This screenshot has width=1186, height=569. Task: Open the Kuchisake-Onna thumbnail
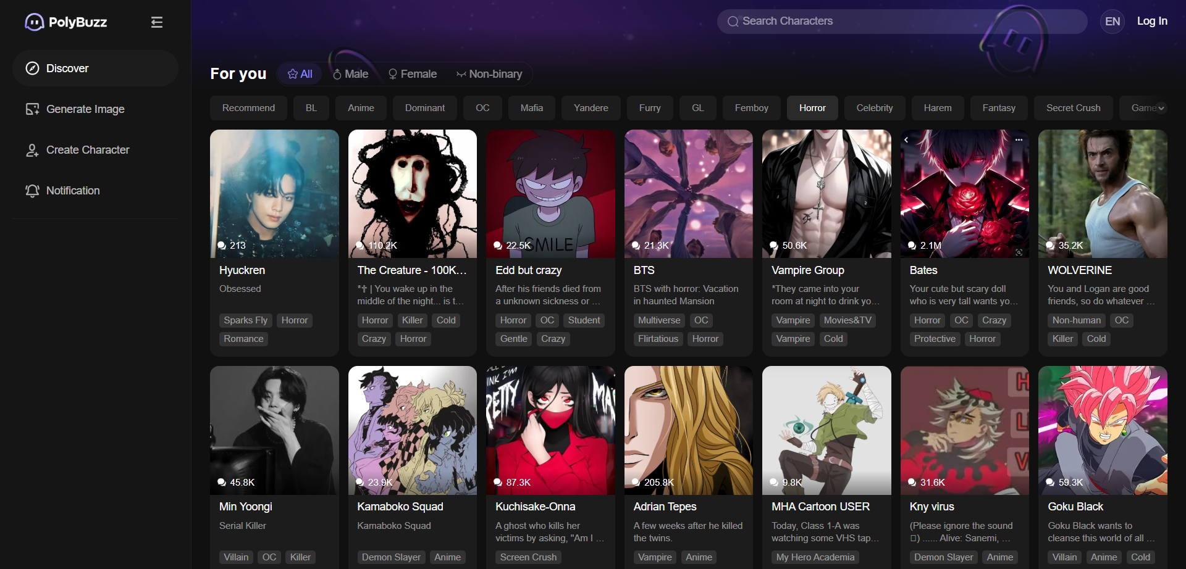550,430
